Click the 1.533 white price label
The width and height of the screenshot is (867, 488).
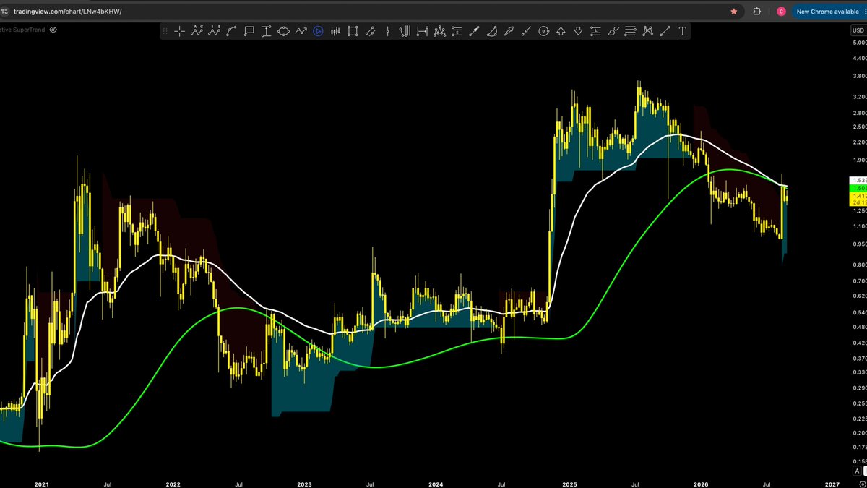click(x=858, y=180)
